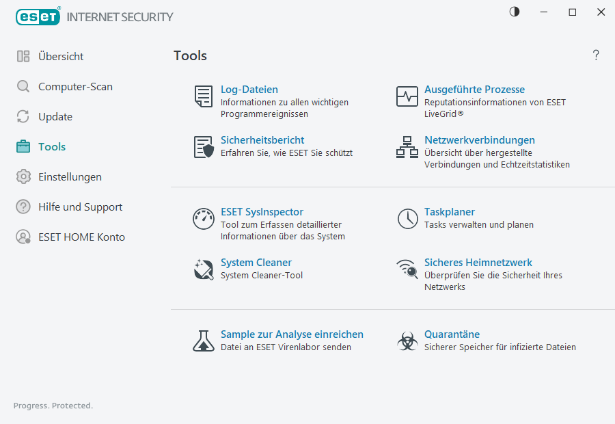The height and width of the screenshot is (424, 615).
Task: Click the ESET HOME Konto entry
Action: tap(82, 237)
